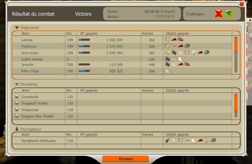The width and height of the screenshot is (252, 164).
Task: Click Symphonie Mortuaire's red cloth loot item
Action: (x=200, y=140)
